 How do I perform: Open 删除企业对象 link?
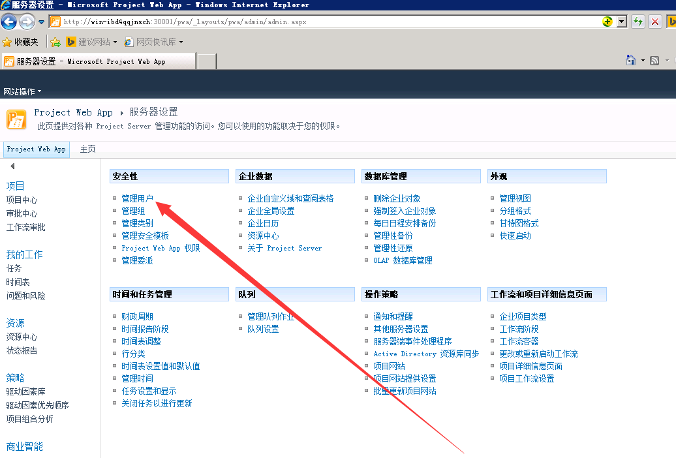click(397, 198)
